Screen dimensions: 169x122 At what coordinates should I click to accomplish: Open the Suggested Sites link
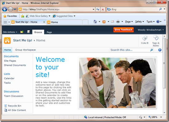pos(64,16)
